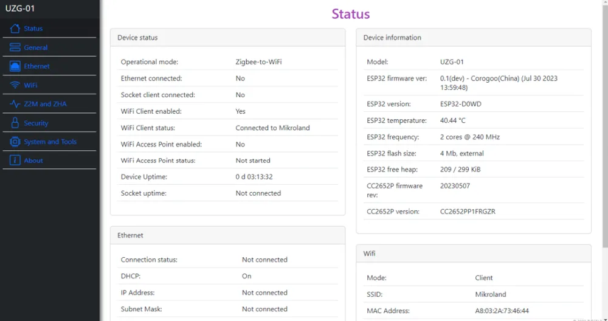
Task: Open the General settings page label
Action: 36,47
